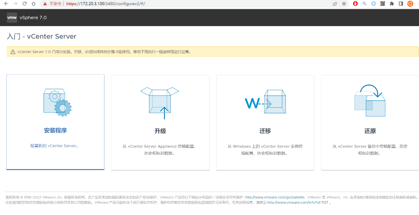This screenshot has width=419, height=215.
Task: Open the magnifier extension icon
Action: 364,4
